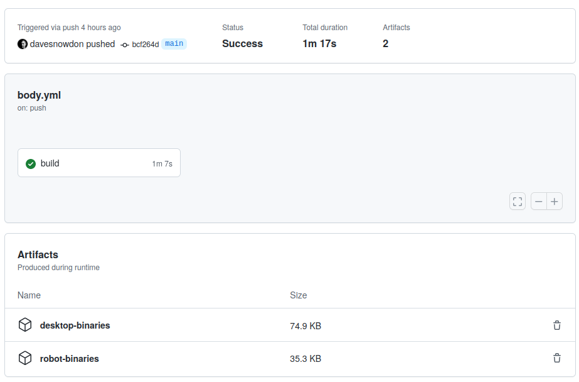
Task: Jump to artifacts via the count 2
Action: pos(385,44)
